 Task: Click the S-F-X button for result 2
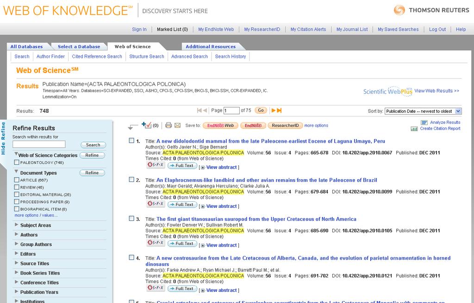click(156, 204)
